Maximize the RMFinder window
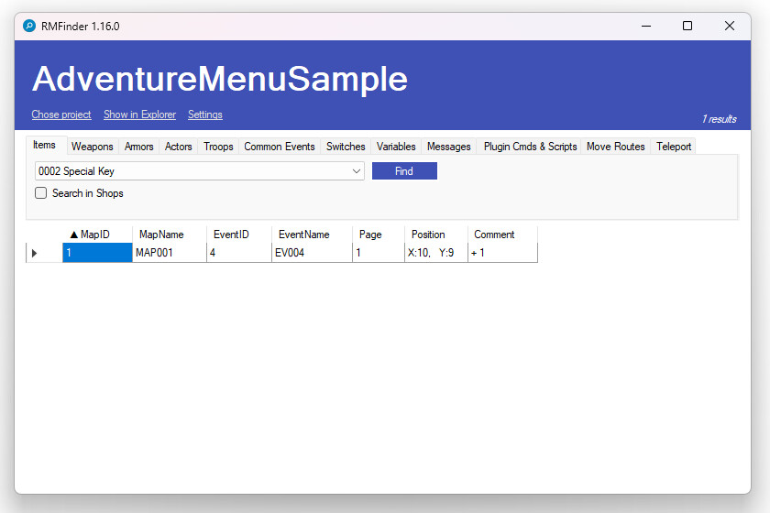Image resolution: width=770 pixels, height=513 pixels. [687, 27]
